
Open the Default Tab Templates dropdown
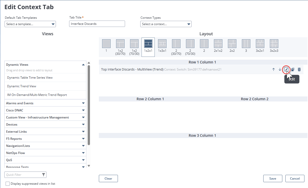tap(30, 24)
